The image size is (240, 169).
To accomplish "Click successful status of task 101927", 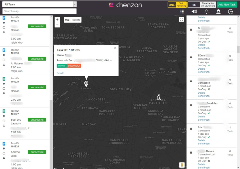I will click(x=37, y=120).
